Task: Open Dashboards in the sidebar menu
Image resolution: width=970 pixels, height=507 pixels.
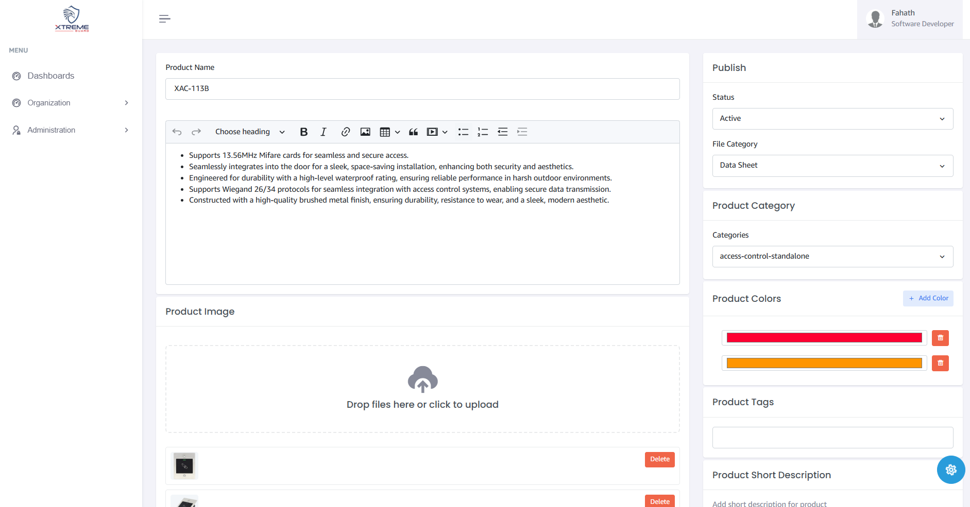Action: [x=50, y=76]
